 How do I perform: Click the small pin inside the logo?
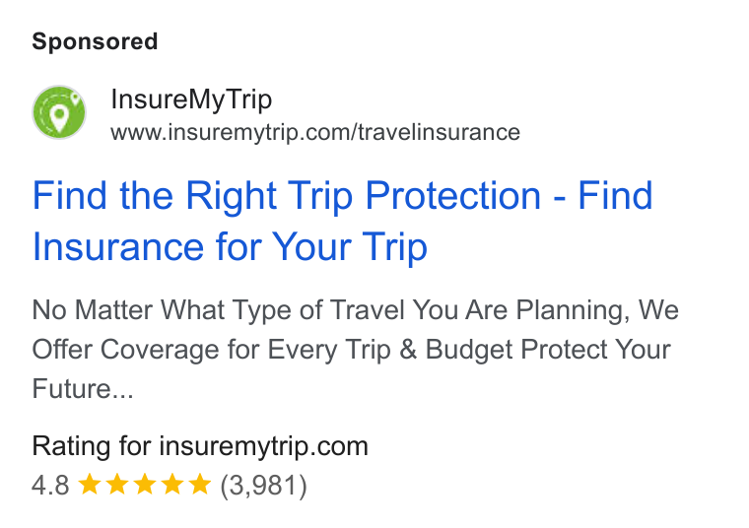(75, 99)
